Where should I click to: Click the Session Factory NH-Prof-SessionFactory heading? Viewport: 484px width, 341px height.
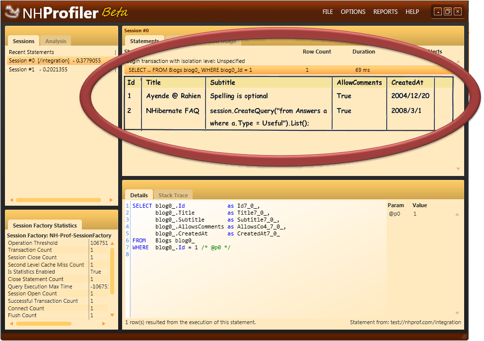point(59,235)
